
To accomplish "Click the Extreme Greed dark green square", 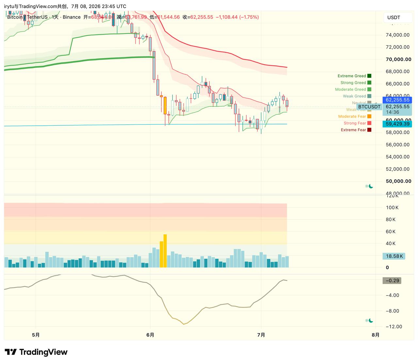I will 369,76.
